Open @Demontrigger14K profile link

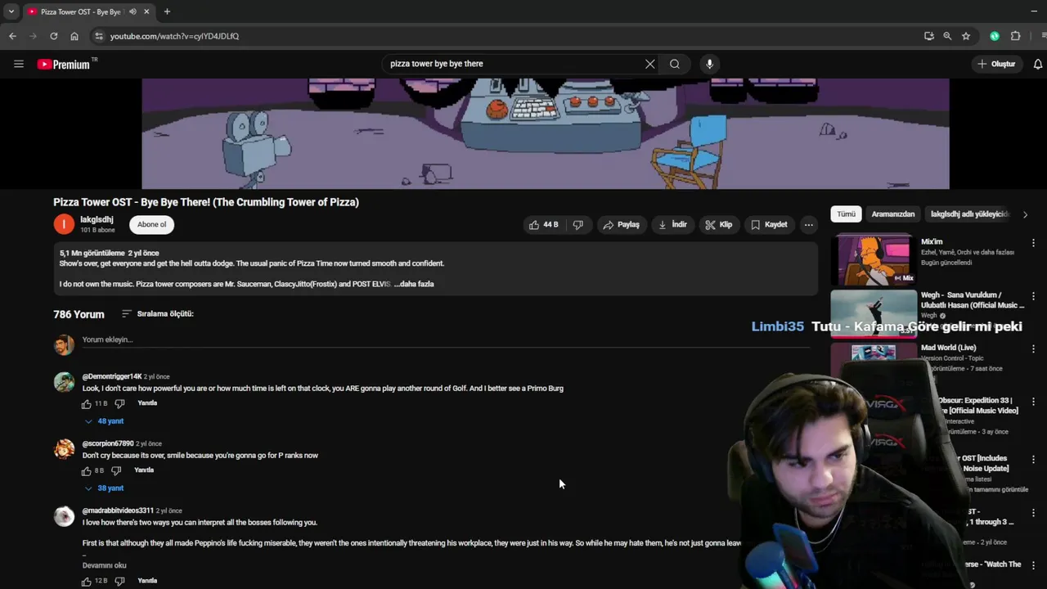[x=112, y=376]
